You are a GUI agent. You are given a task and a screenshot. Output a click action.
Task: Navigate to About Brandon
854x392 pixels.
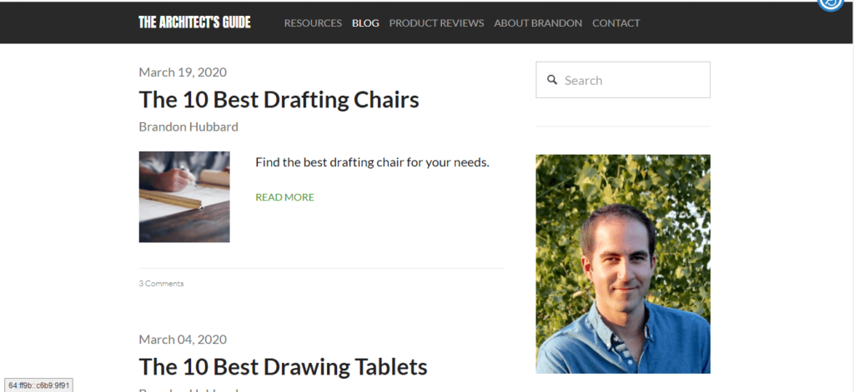[x=538, y=23]
